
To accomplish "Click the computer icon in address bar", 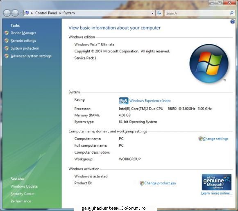I will tap(27, 13).
